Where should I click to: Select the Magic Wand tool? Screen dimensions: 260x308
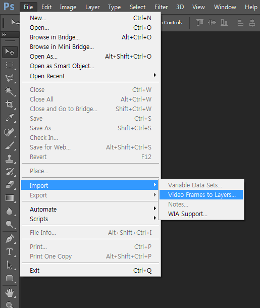point(10,91)
